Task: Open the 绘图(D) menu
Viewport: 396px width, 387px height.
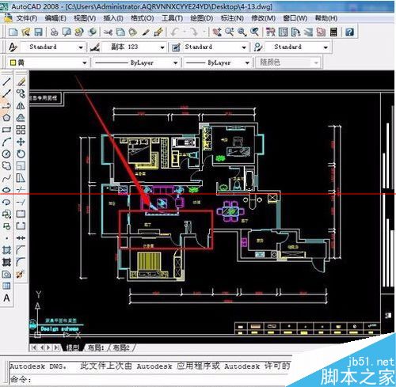Action: [201, 18]
